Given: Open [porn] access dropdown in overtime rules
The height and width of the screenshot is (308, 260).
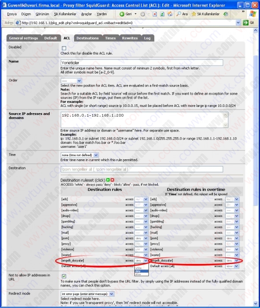Looking at the screenshot, I should [232, 238].
